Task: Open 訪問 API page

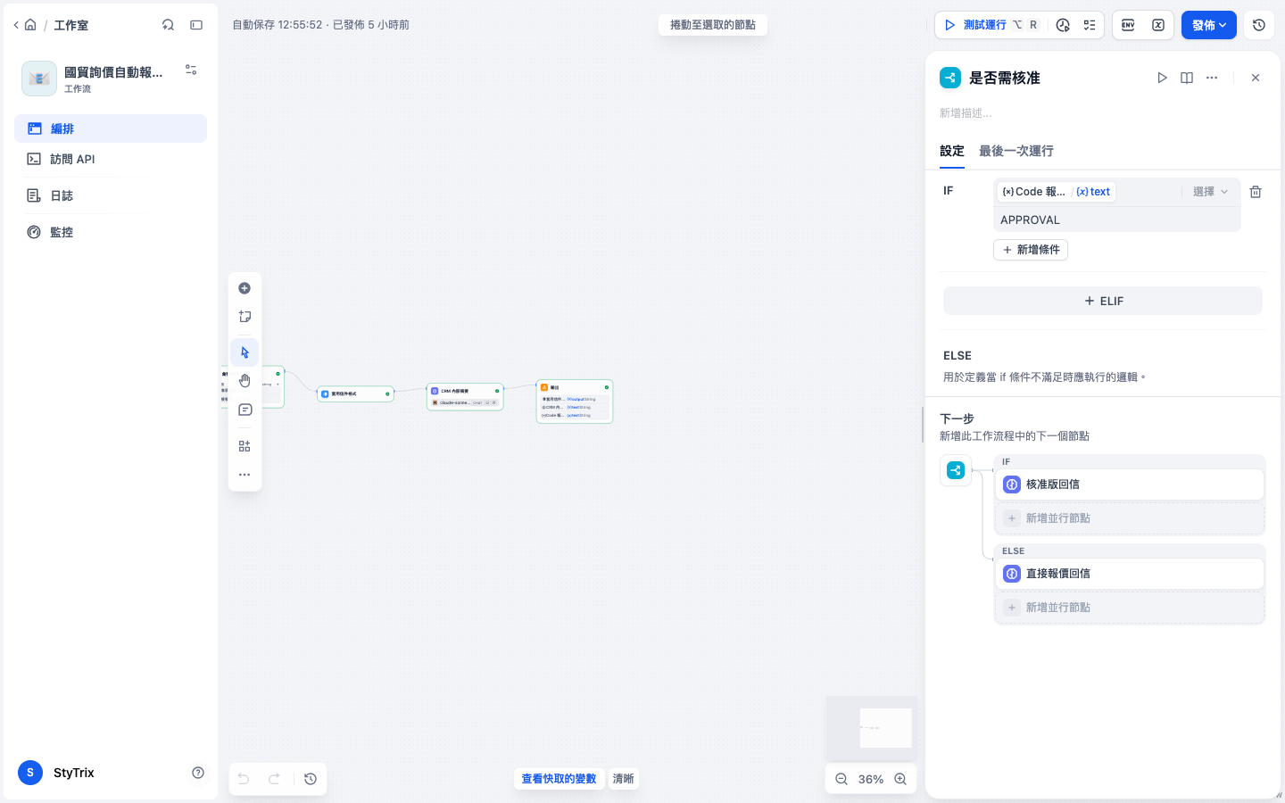Action: (111, 159)
